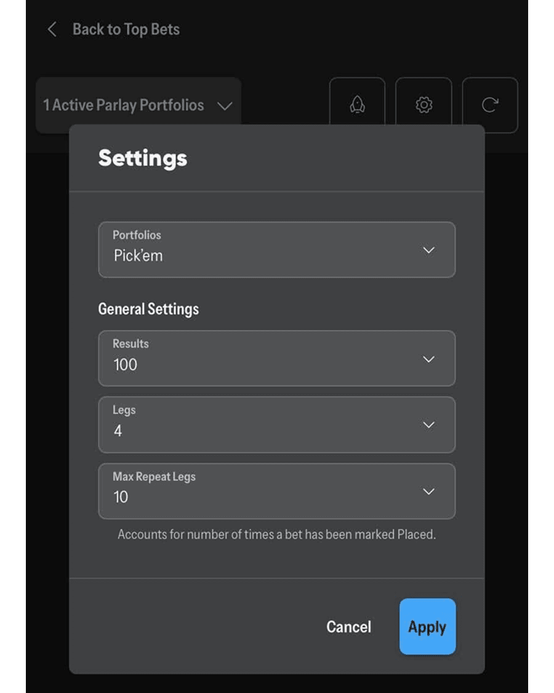The image size is (554, 693).
Task: Click the refresh arrow icon
Action: tap(490, 105)
